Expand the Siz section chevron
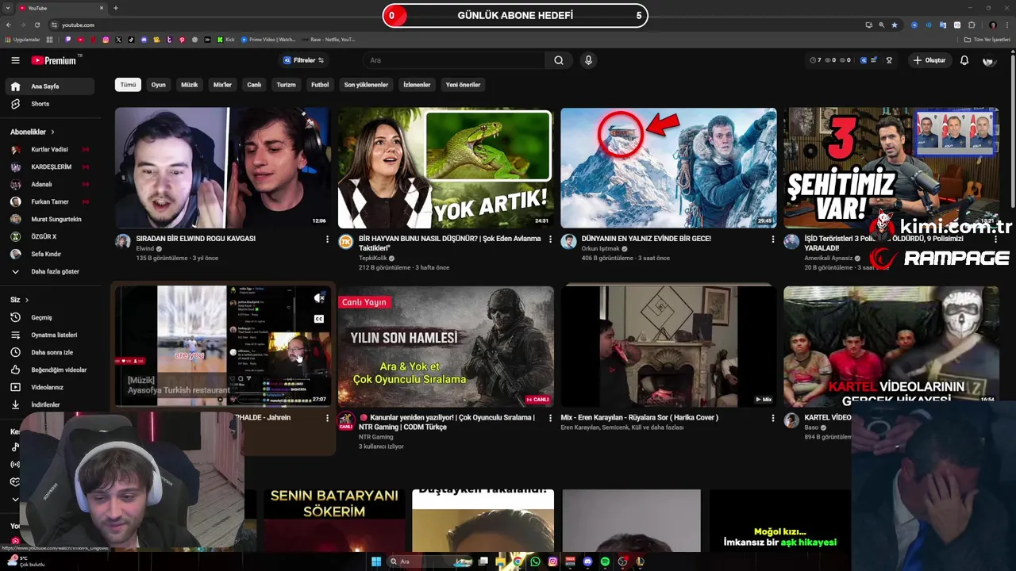 coord(26,300)
